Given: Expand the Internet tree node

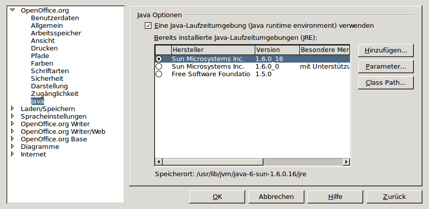Looking at the screenshot, I should click(x=13, y=154).
